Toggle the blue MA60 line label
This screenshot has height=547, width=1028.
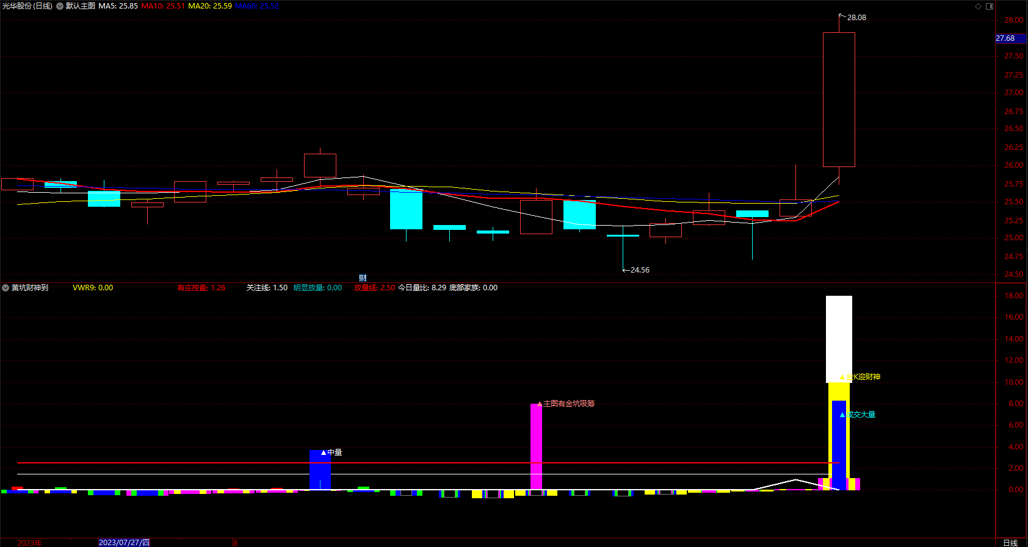pos(256,6)
